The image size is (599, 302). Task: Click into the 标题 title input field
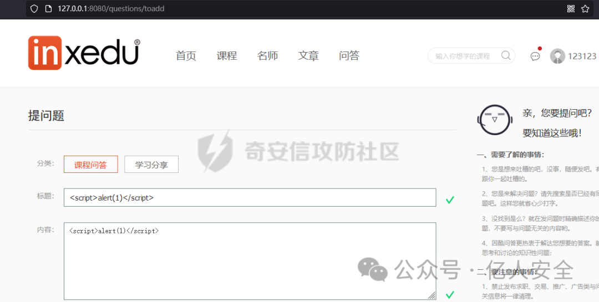[250, 197]
